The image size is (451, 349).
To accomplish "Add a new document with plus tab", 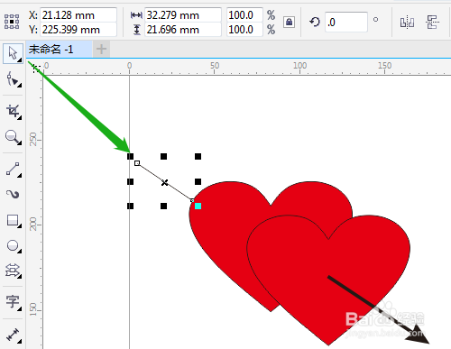I will tap(101, 49).
